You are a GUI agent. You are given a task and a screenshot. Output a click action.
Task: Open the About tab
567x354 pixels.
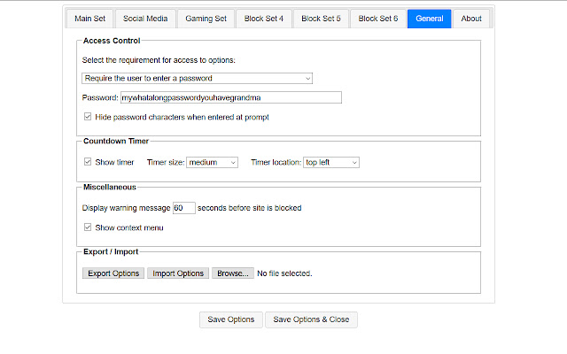tap(471, 19)
